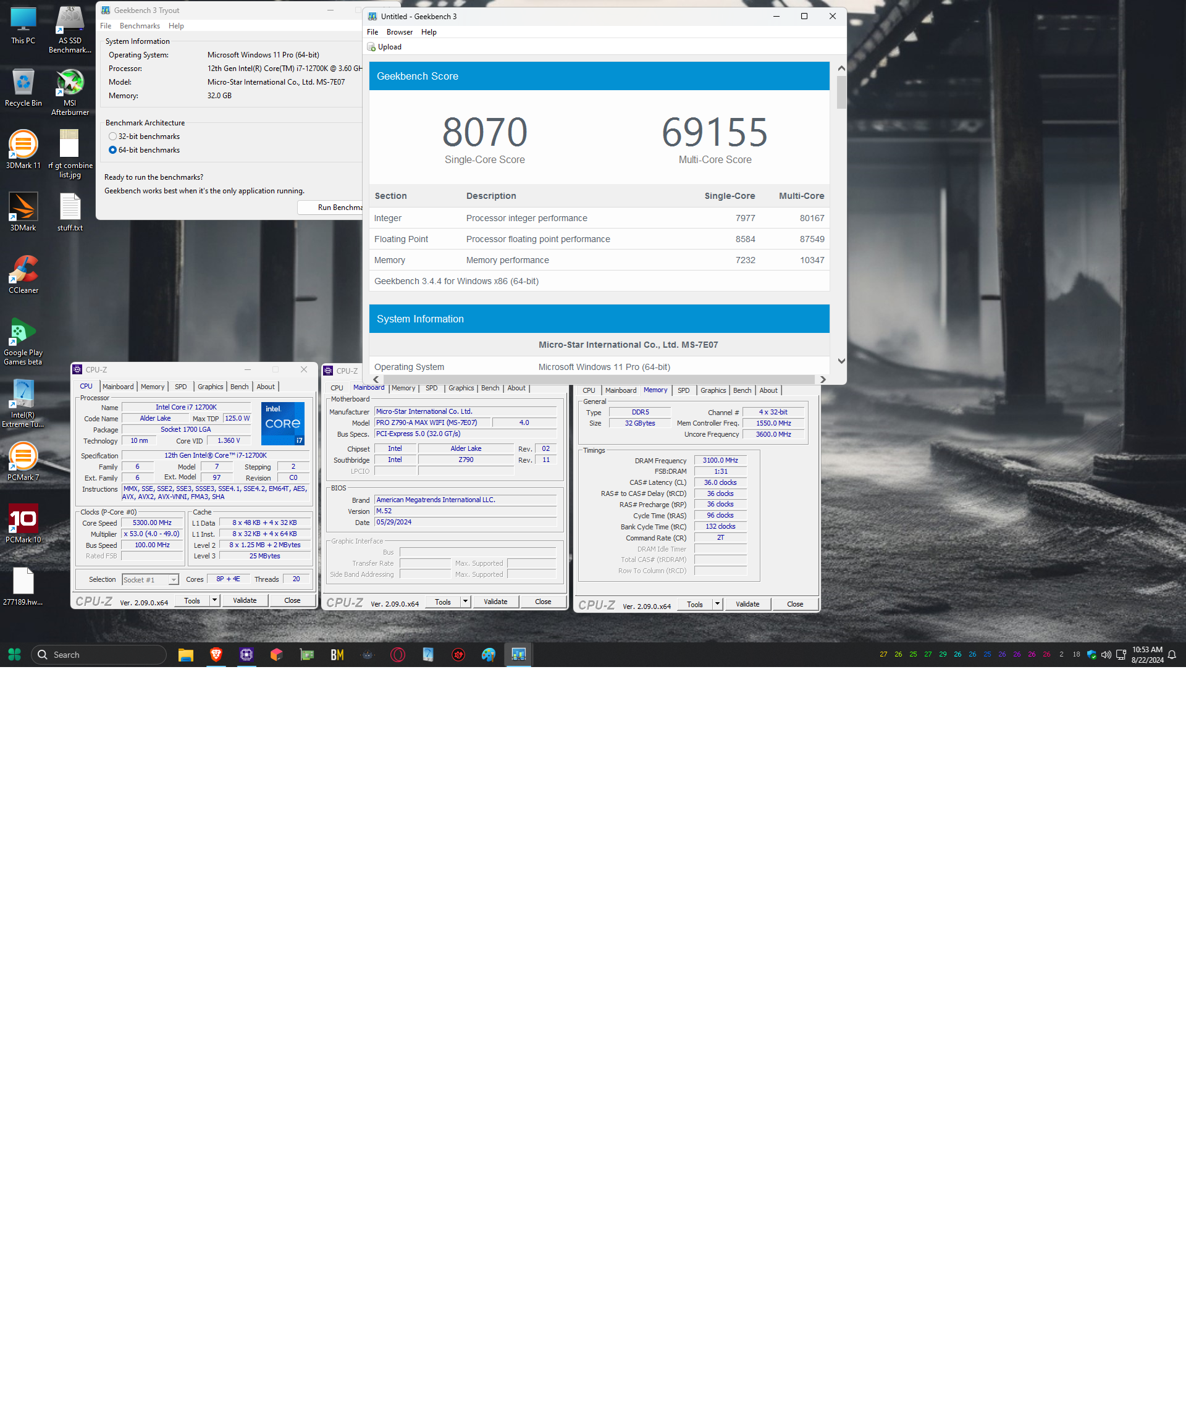The image size is (1186, 1428).
Task: Click Upload in Geekbench 3 toolbar
Action: [385, 47]
